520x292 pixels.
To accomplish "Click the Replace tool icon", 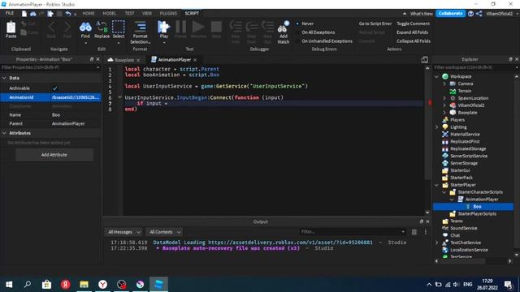I will [x=102, y=27].
